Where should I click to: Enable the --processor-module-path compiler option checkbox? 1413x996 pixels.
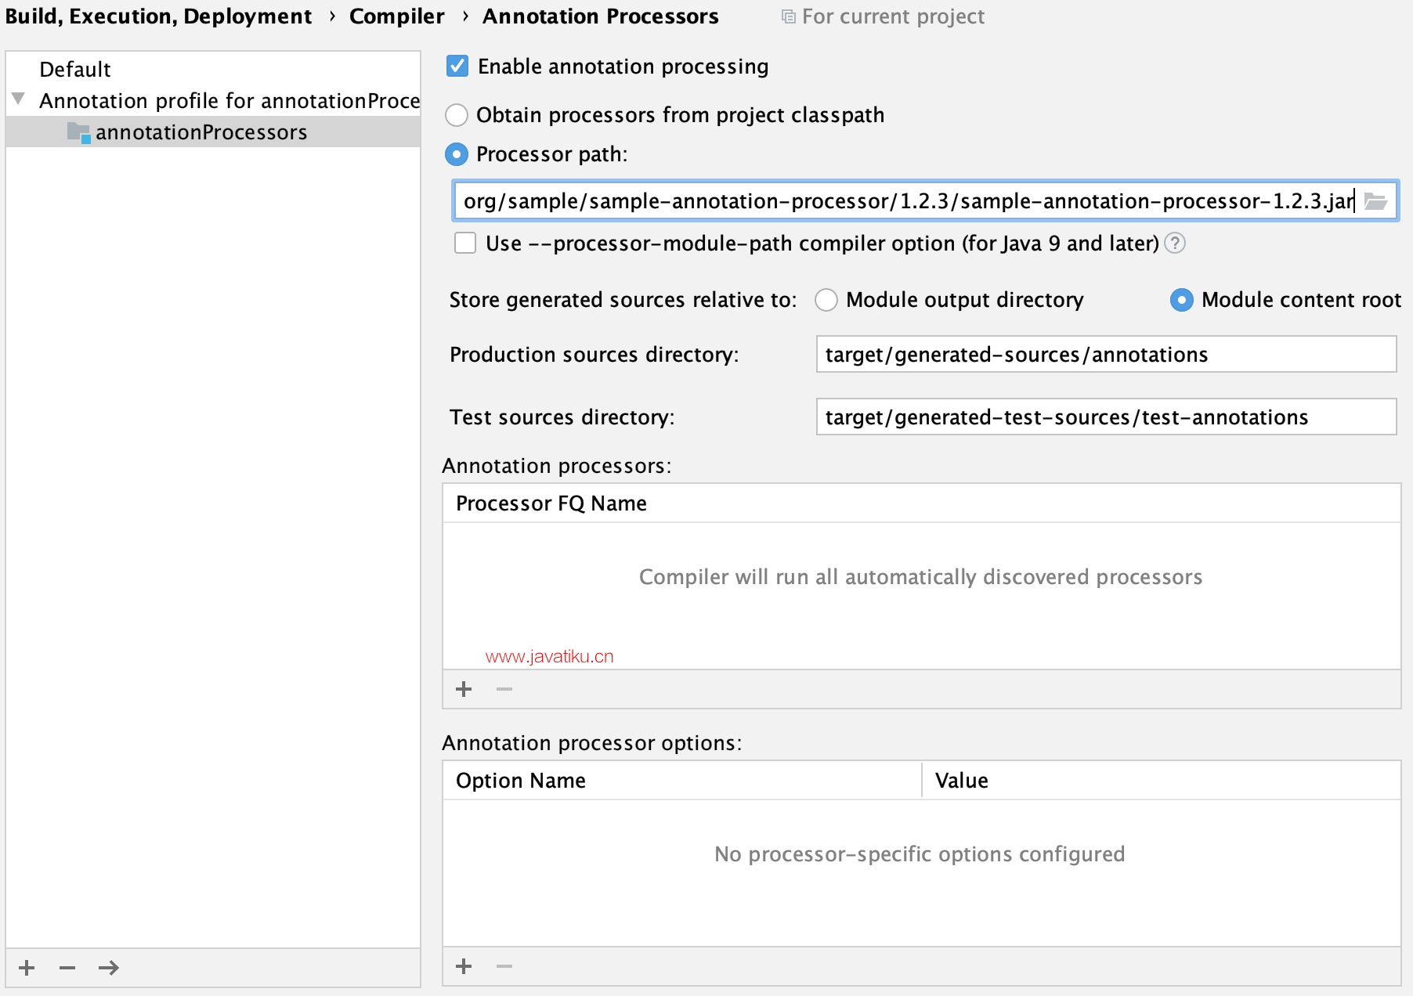465,243
